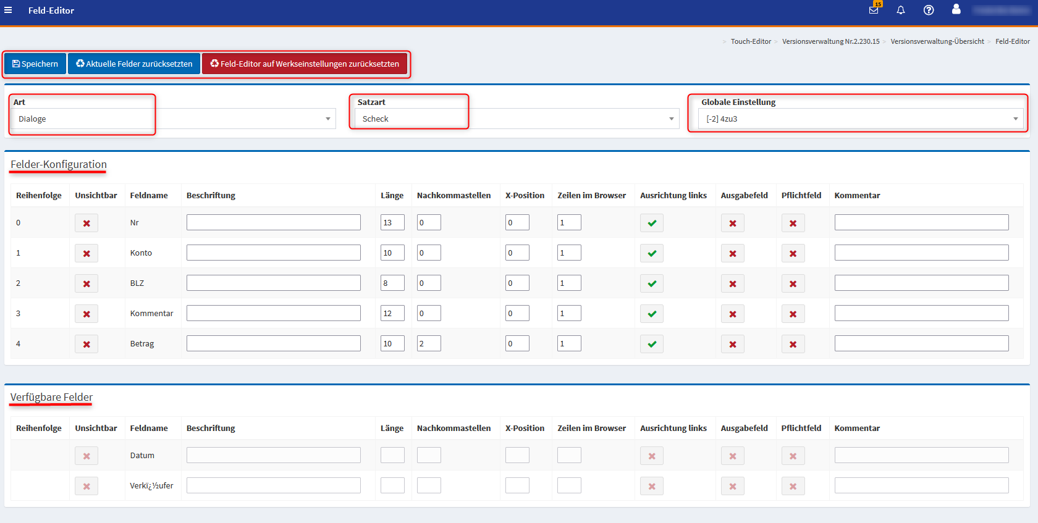Toggle Unsichtbar for the Datum field

coord(86,456)
